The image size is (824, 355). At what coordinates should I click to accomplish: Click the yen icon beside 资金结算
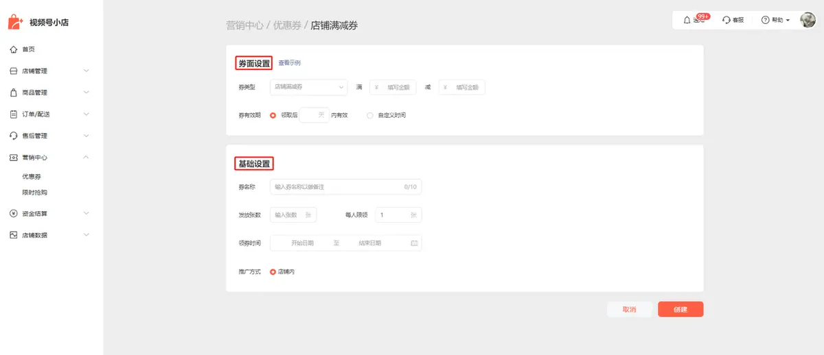pos(14,213)
